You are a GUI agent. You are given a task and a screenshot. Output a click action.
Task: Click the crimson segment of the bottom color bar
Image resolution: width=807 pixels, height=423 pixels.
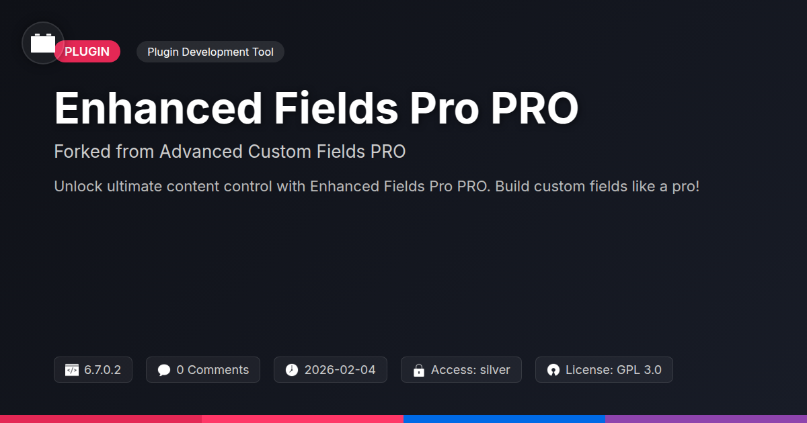(101, 419)
